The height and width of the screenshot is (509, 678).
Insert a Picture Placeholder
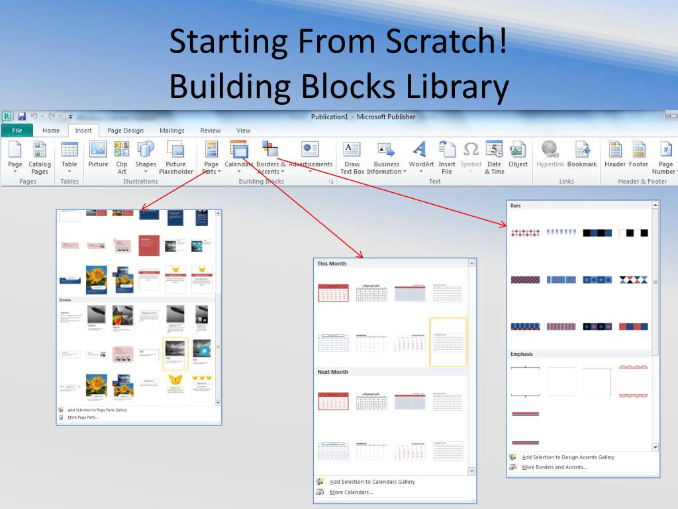[x=176, y=157]
